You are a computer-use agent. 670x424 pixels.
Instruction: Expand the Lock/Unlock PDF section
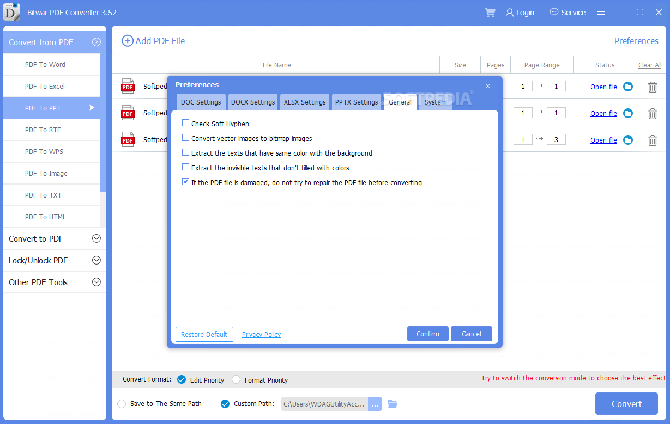pos(96,260)
